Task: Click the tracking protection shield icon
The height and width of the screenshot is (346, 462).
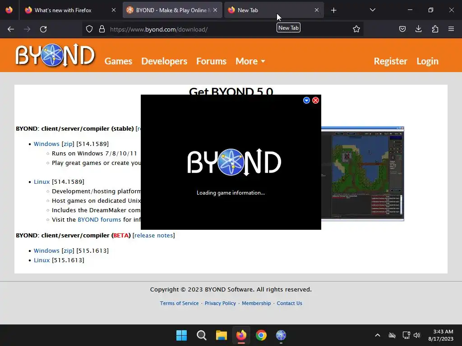Action: pyautogui.click(x=89, y=29)
